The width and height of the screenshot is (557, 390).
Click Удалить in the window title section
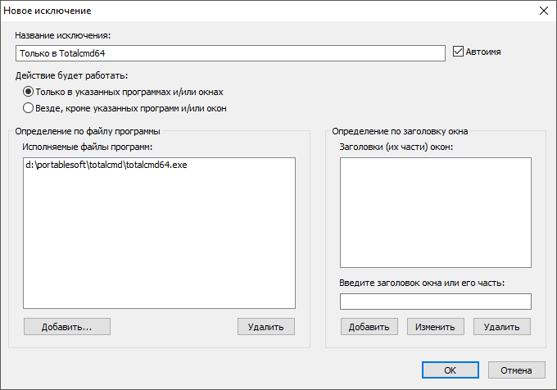tap(502, 327)
